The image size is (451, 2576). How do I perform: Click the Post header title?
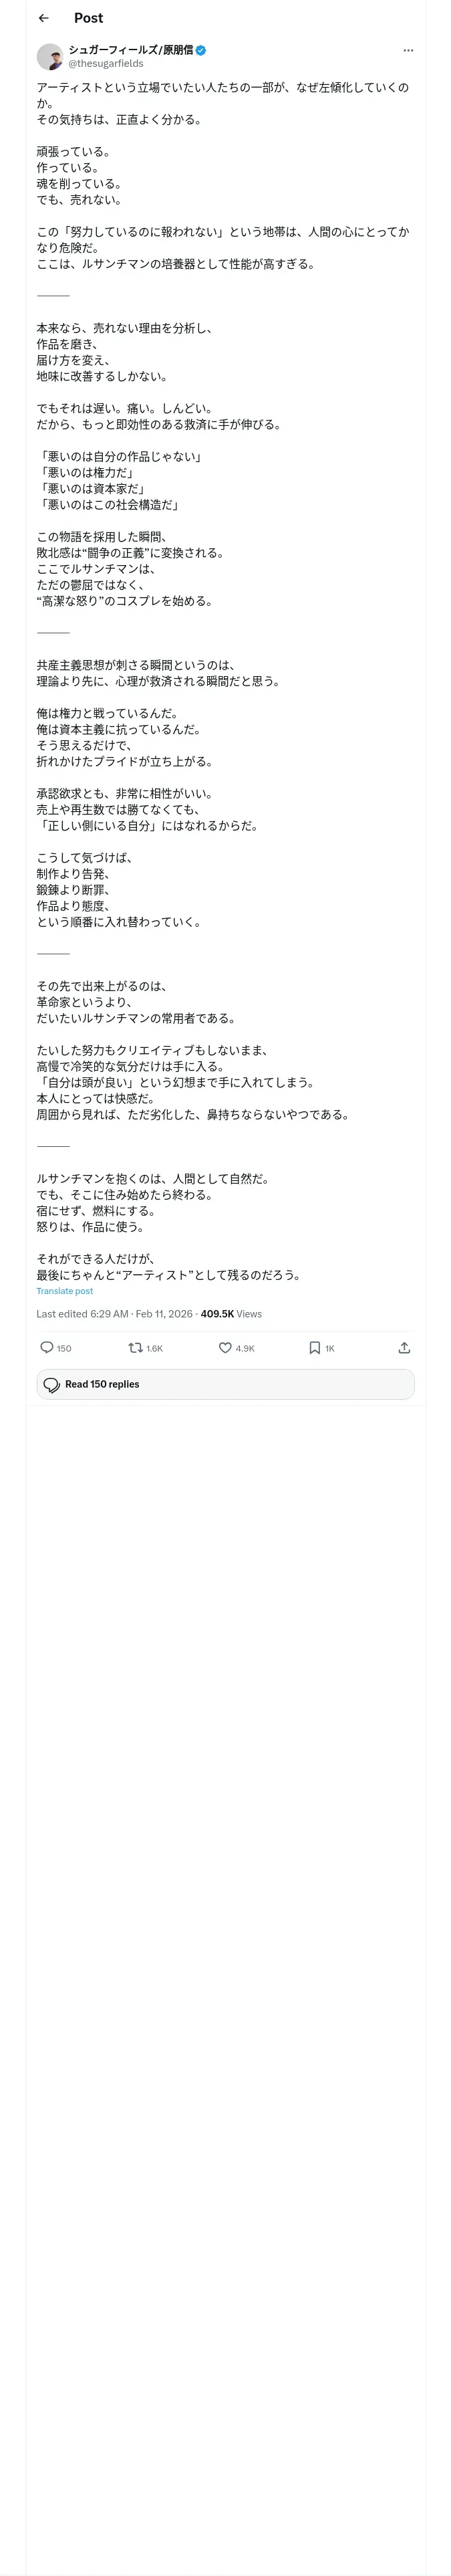[x=88, y=18]
